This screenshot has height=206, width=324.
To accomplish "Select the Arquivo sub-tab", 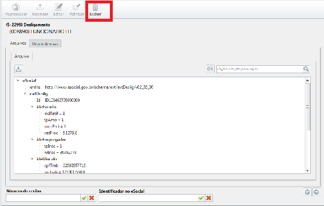I will pyautogui.click(x=22, y=56).
